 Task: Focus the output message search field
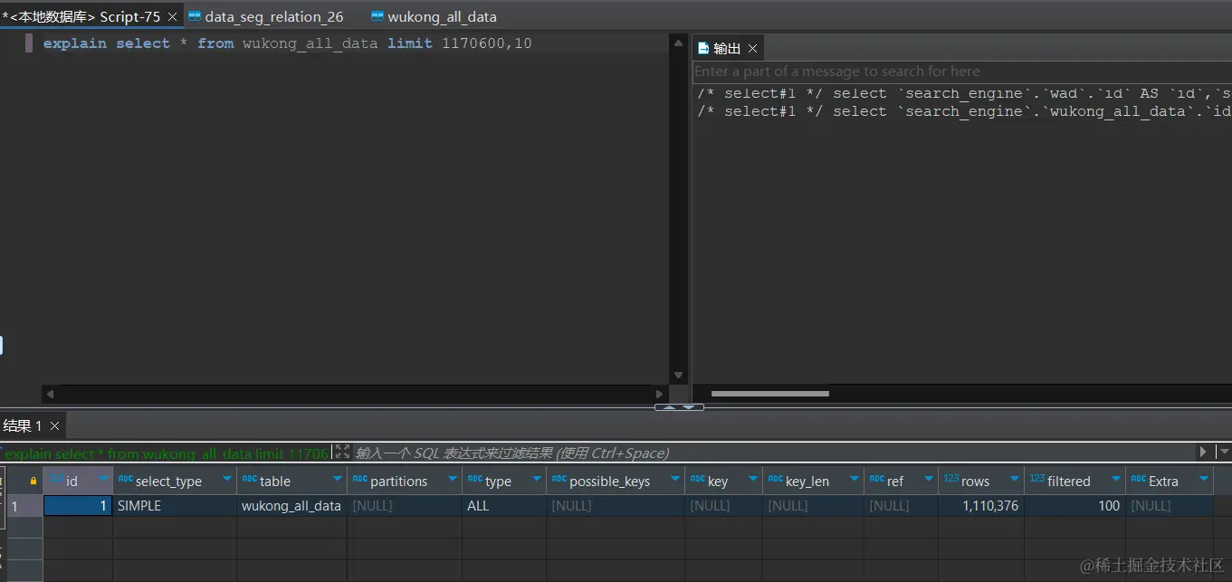point(962,72)
